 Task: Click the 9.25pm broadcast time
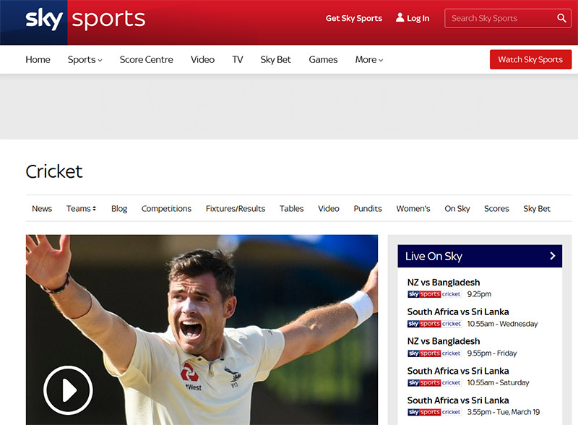(479, 294)
